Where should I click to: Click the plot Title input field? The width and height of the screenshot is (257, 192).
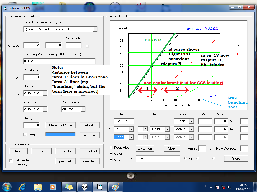[158, 158]
